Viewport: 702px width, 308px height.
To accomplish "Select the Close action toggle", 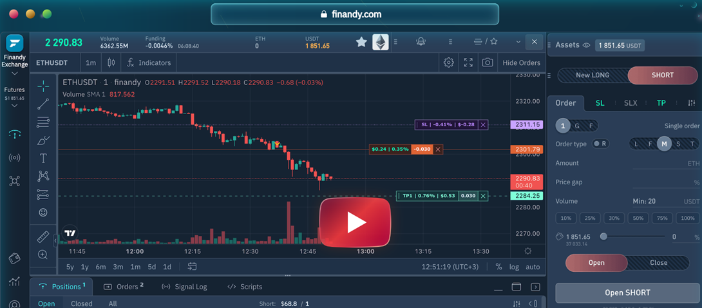I will (x=658, y=263).
